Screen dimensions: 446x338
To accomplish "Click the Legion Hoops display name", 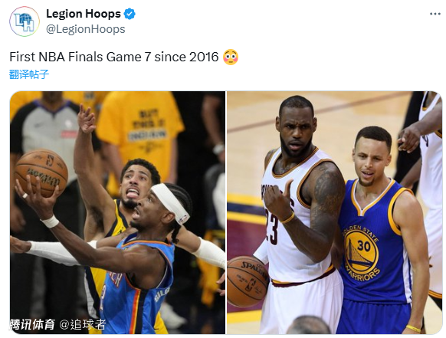I will pyautogui.click(x=84, y=14).
